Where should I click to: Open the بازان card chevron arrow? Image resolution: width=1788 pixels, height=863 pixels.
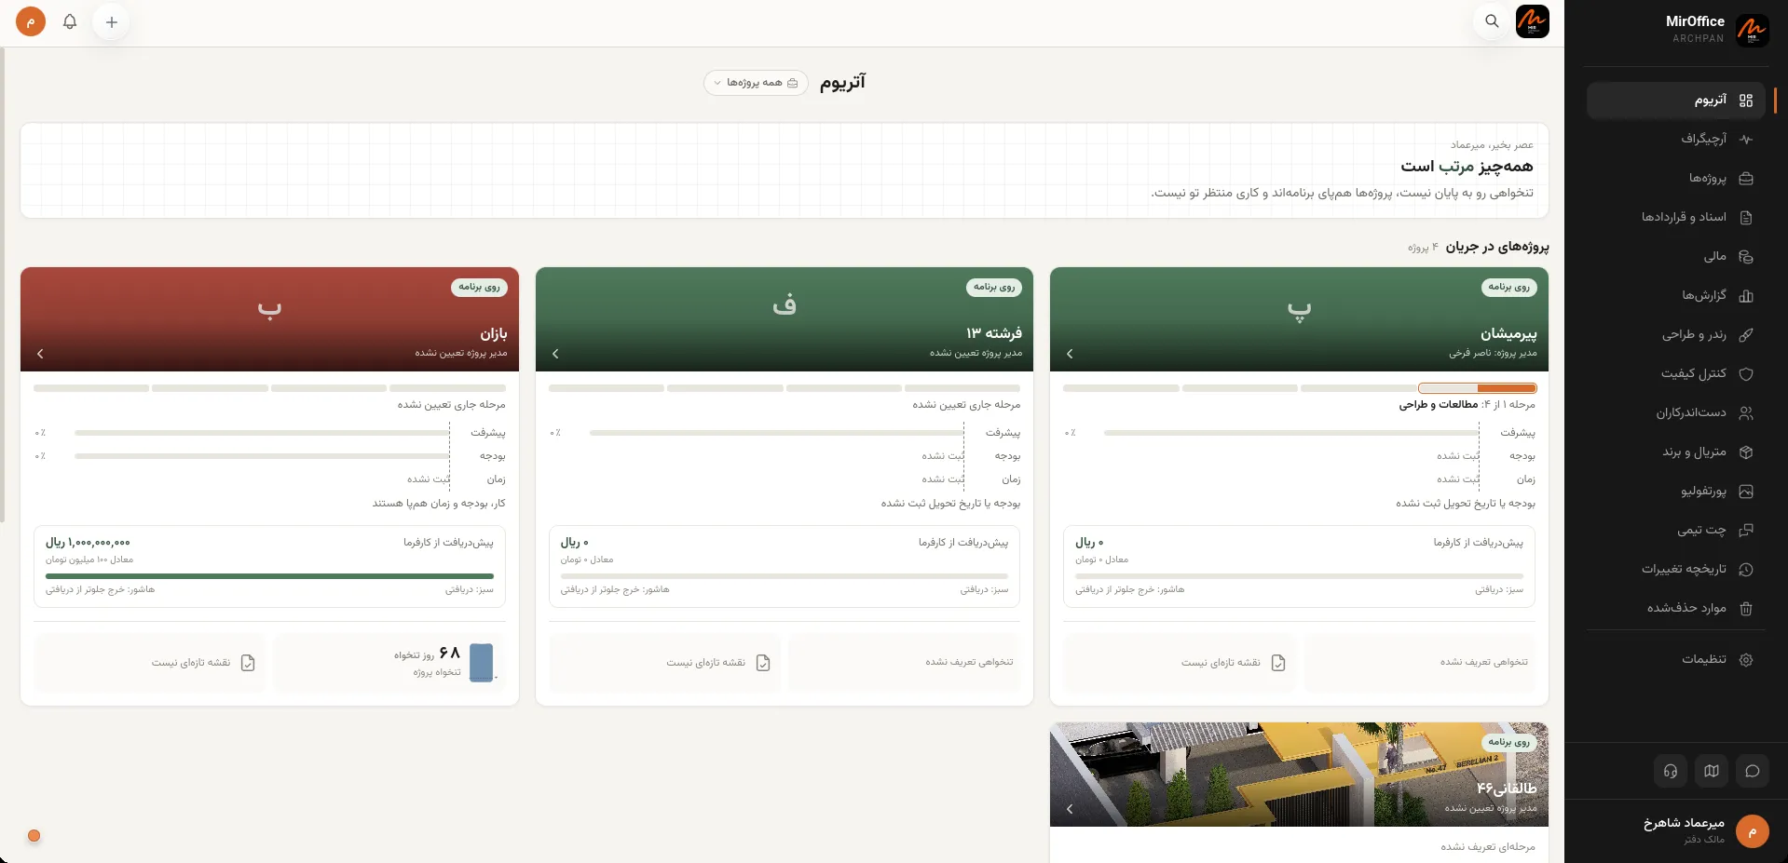[40, 354]
